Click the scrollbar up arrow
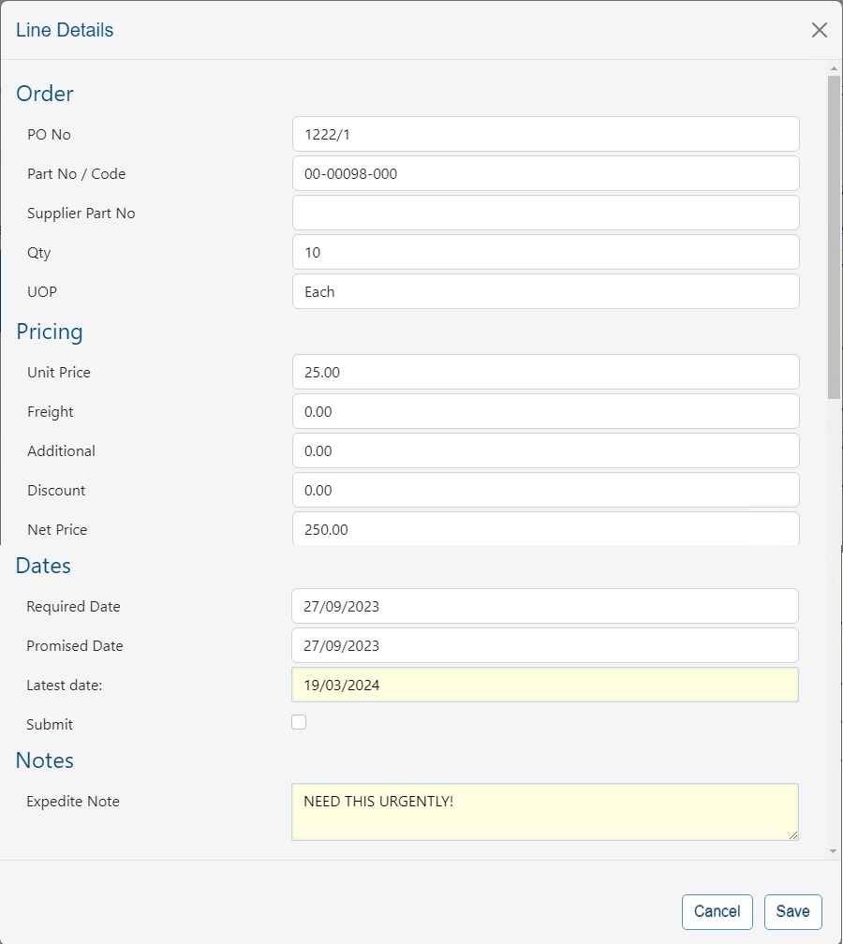The width and height of the screenshot is (843, 944). point(833,66)
